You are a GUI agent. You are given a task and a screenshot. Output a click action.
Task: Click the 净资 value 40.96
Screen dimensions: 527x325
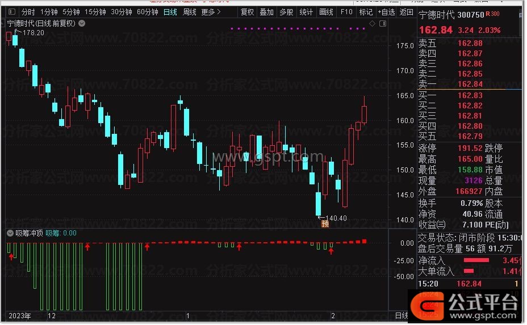pos(472,214)
